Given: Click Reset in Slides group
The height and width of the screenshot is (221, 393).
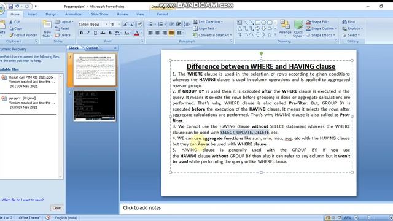Looking at the screenshot, I should point(62,29).
